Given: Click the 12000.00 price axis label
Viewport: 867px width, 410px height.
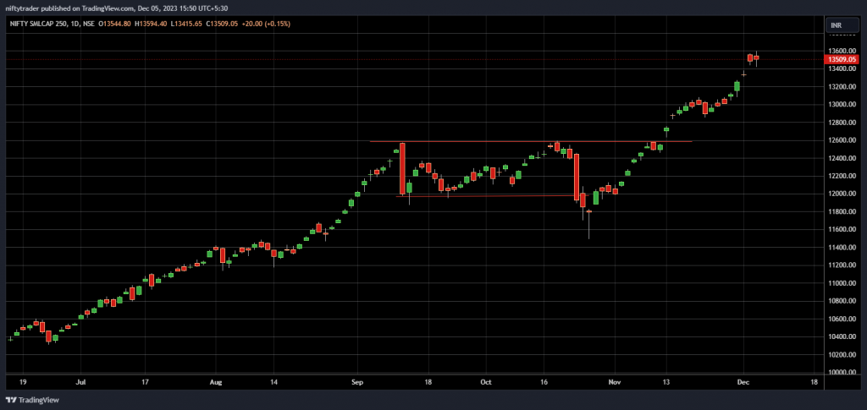Looking at the screenshot, I should pyautogui.click(x=842, y=194).
